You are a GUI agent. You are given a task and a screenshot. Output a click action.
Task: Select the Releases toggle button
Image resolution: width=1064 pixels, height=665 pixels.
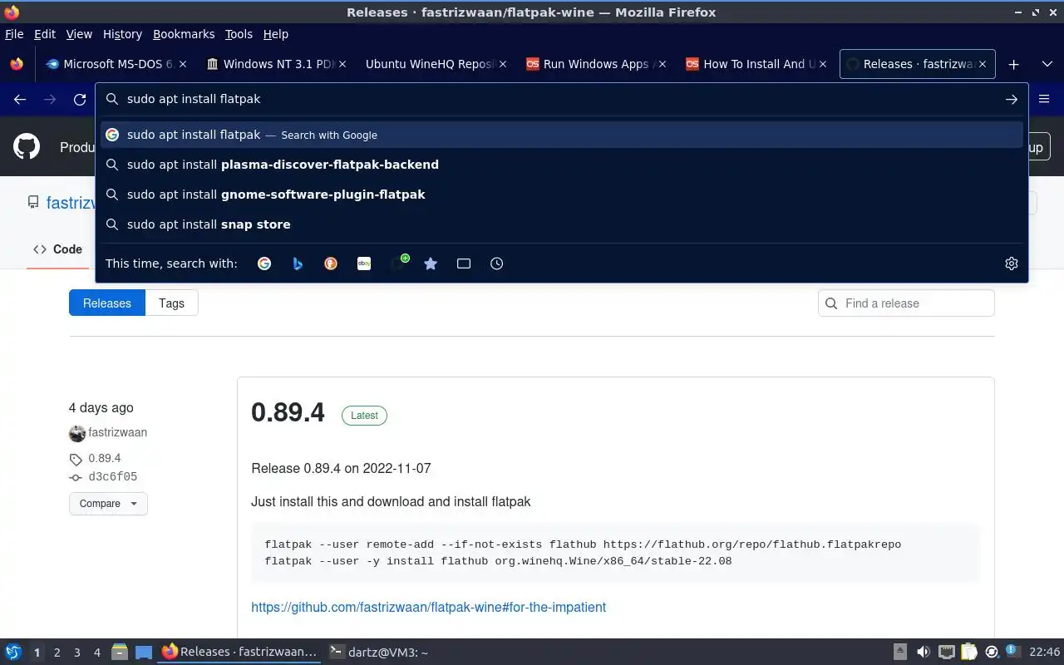107,303
